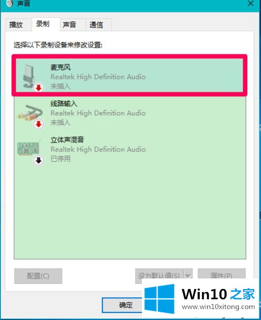
Task: Click the speaker icon in the title bar
Action: [9, 3]
